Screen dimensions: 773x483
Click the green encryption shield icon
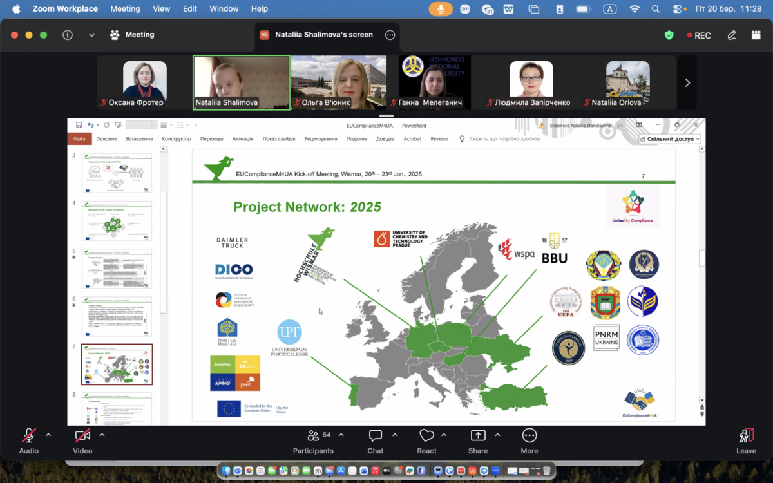(669, 35)
